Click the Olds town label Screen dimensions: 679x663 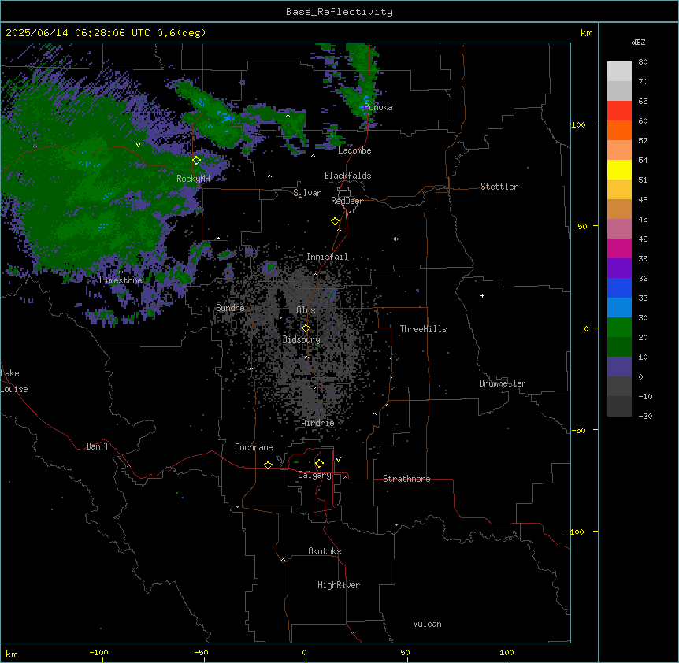tap(306, 310)
